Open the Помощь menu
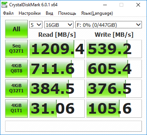 [67, 13]
